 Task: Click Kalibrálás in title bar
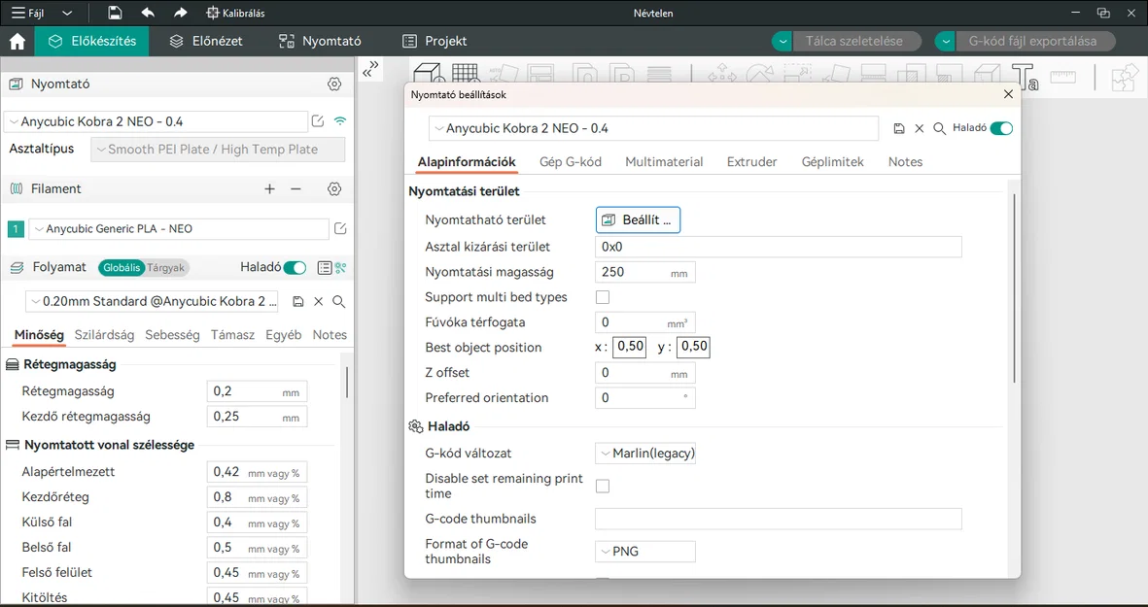click(x=236, y=14)
